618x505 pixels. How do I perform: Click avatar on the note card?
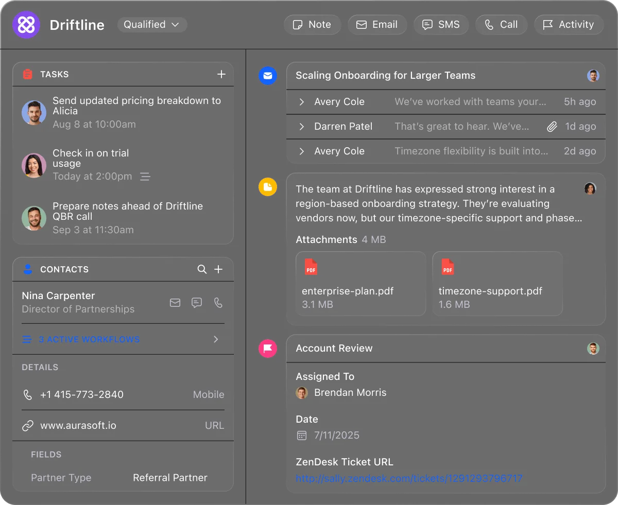[590, 188]
